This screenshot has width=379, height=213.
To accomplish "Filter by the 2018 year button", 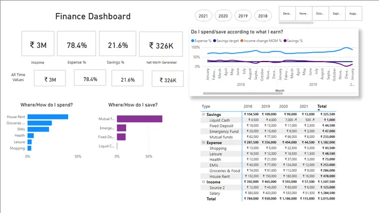I will 263,16.
